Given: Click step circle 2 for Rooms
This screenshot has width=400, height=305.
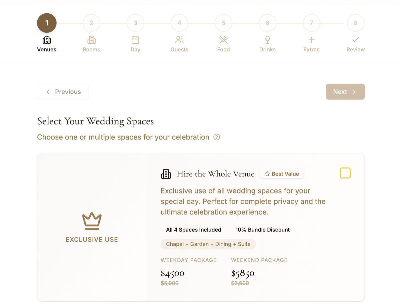Looking at the screenshot, I should click(x=91, y=23).
